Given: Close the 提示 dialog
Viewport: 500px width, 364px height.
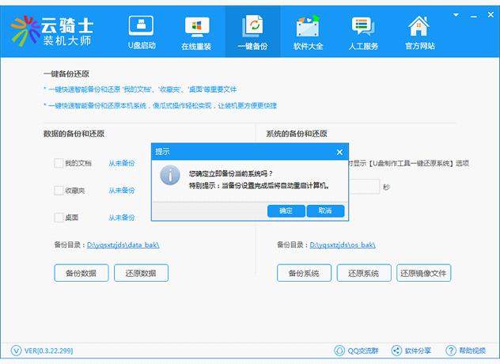Looking at the screenshot, I should coord(339,151).
